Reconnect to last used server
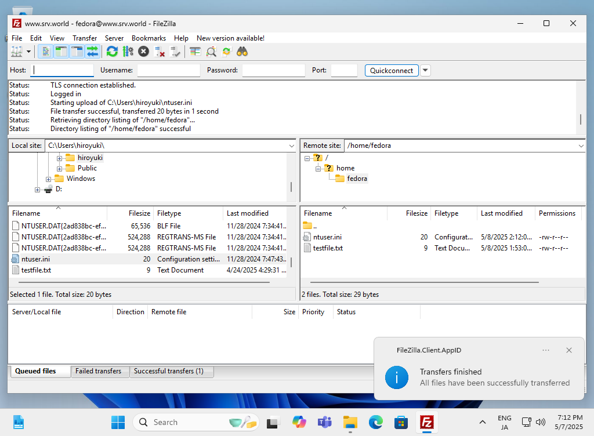 175,52
